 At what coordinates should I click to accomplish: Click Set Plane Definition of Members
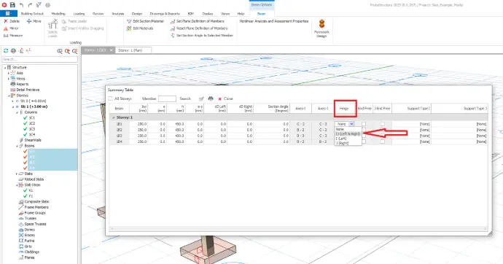click(198, 21)
